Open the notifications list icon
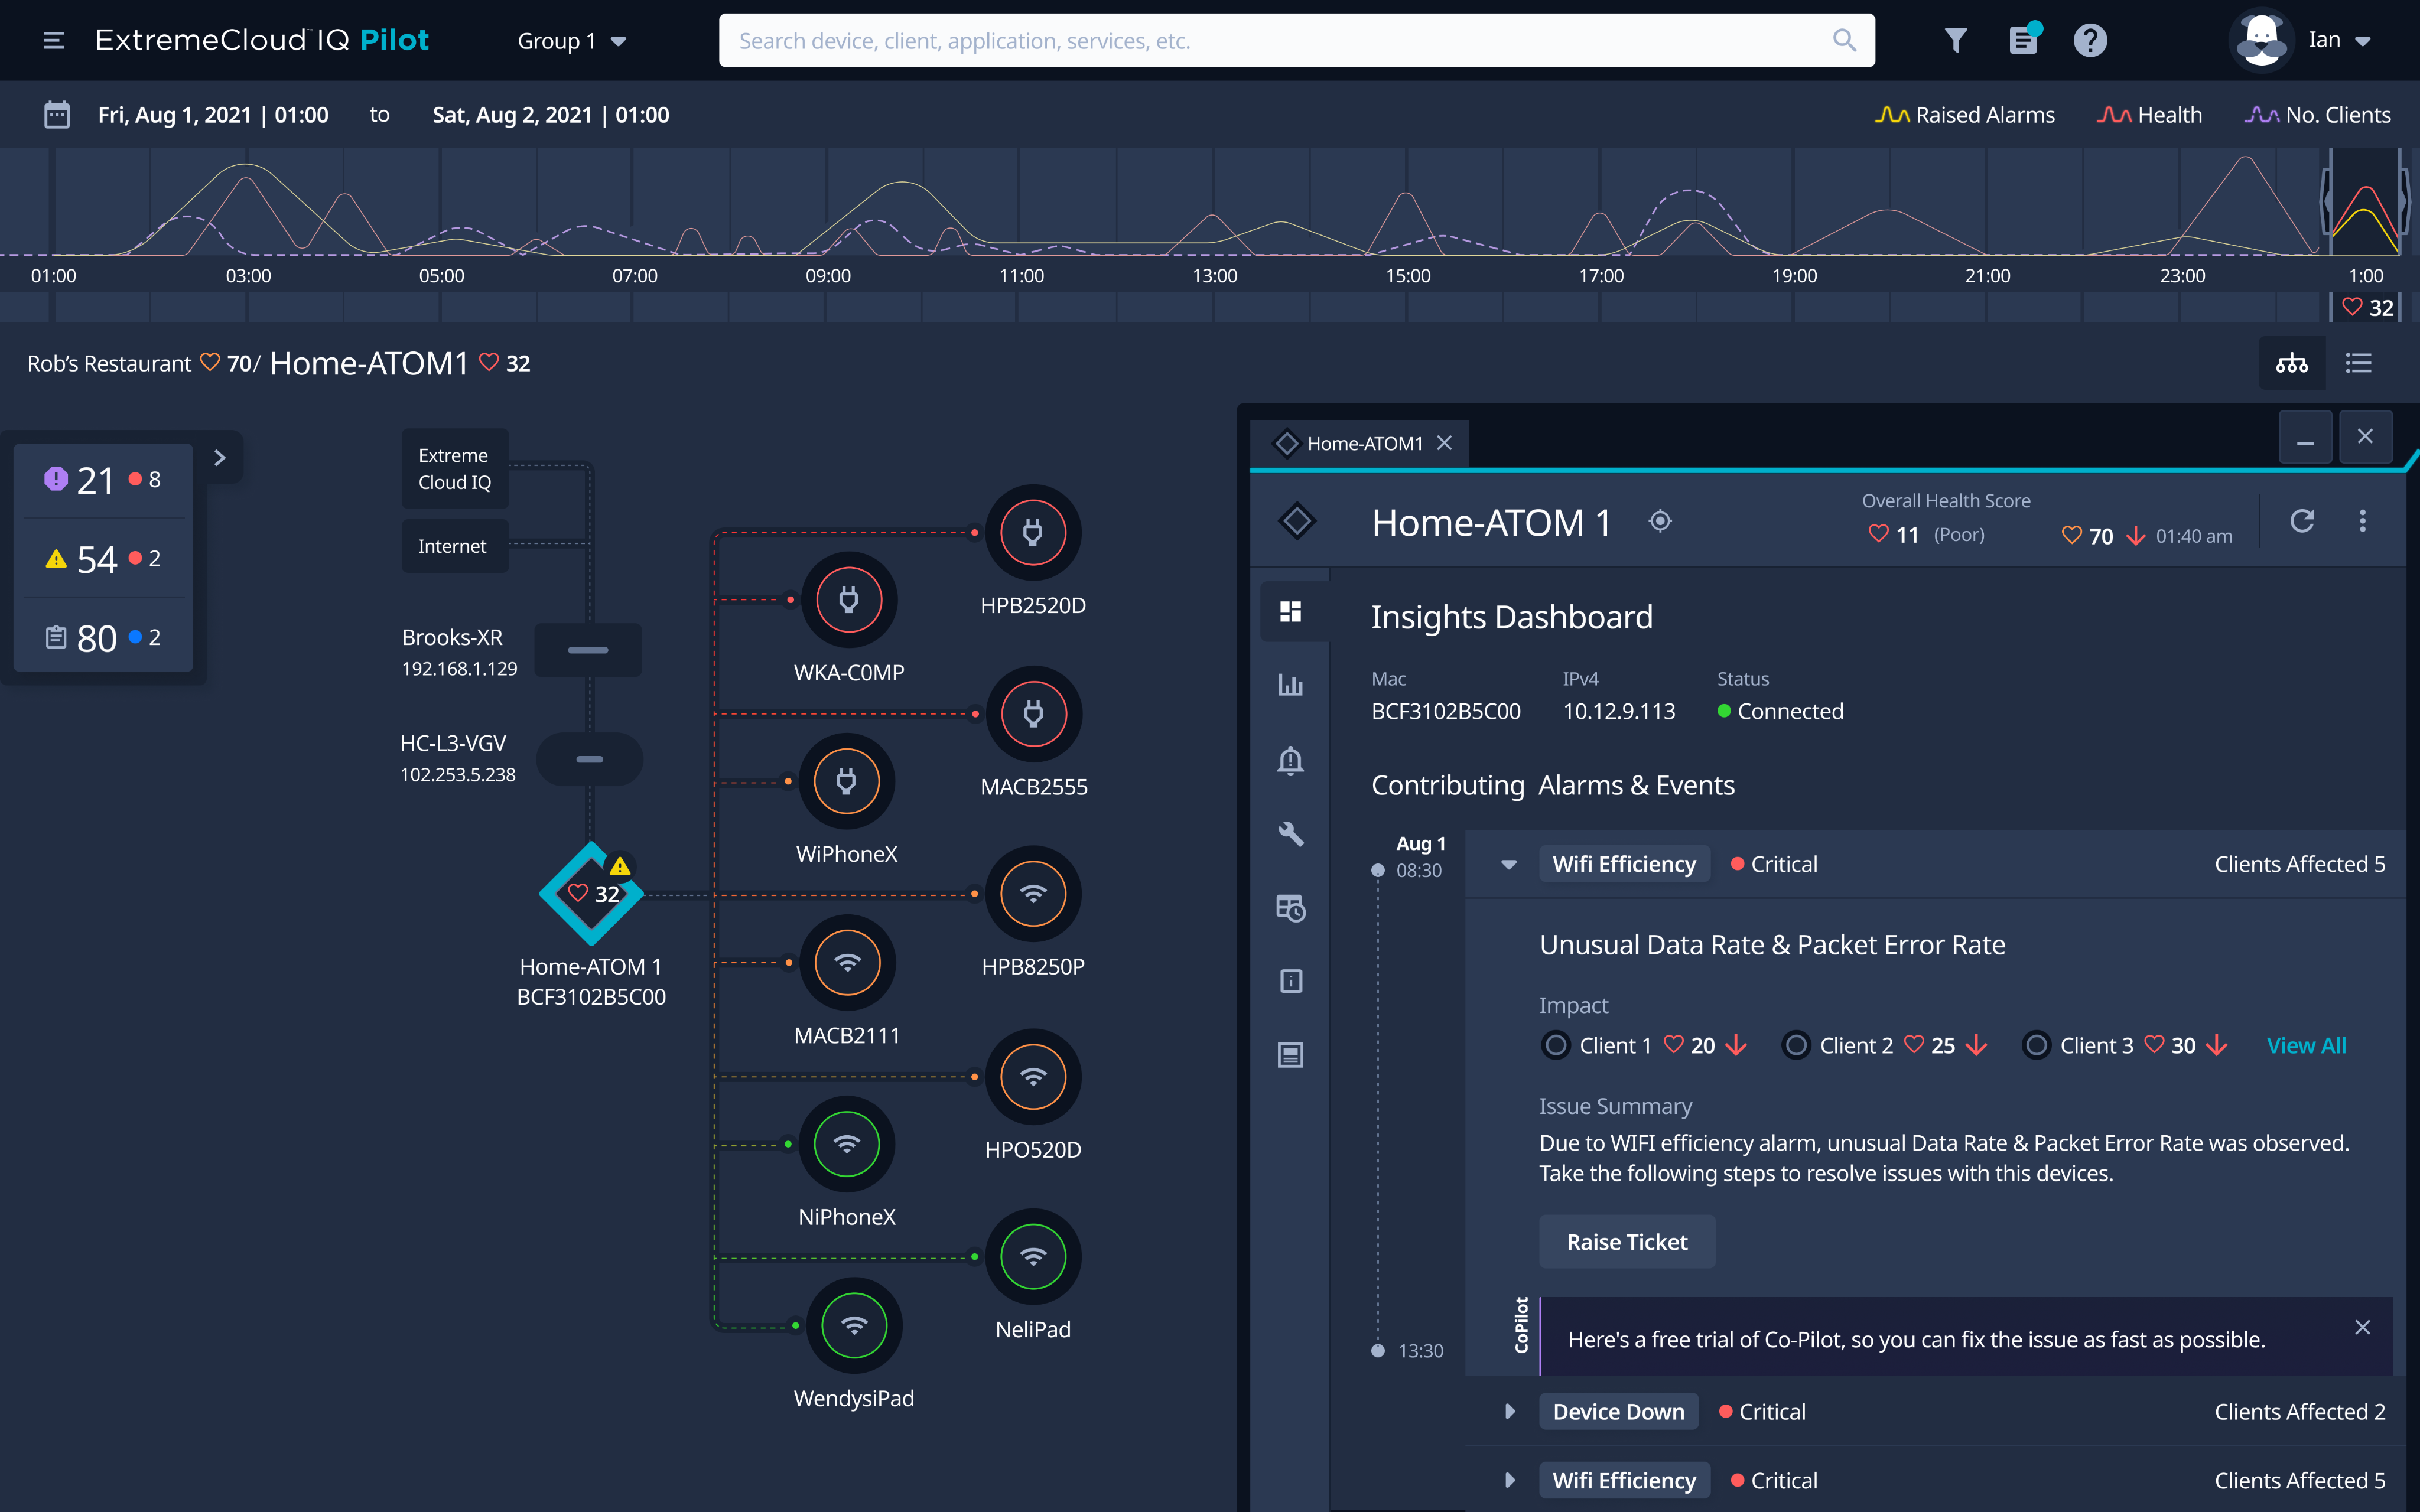Viewport: 2420px width, 1512px height. 2023,41
